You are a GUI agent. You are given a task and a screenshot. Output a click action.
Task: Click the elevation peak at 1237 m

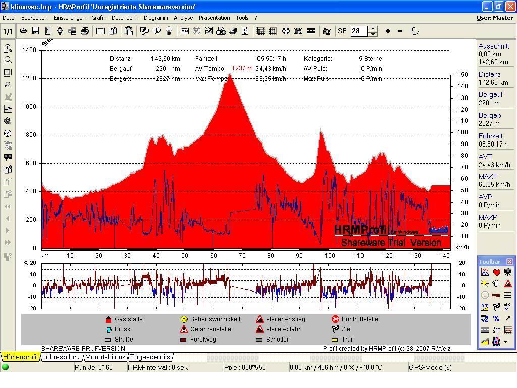click(x=230, y=75)
